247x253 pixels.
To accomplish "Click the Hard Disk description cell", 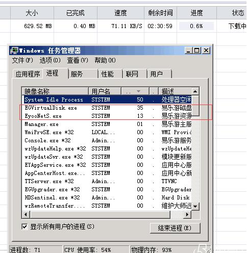I will (x=176, y=197).
